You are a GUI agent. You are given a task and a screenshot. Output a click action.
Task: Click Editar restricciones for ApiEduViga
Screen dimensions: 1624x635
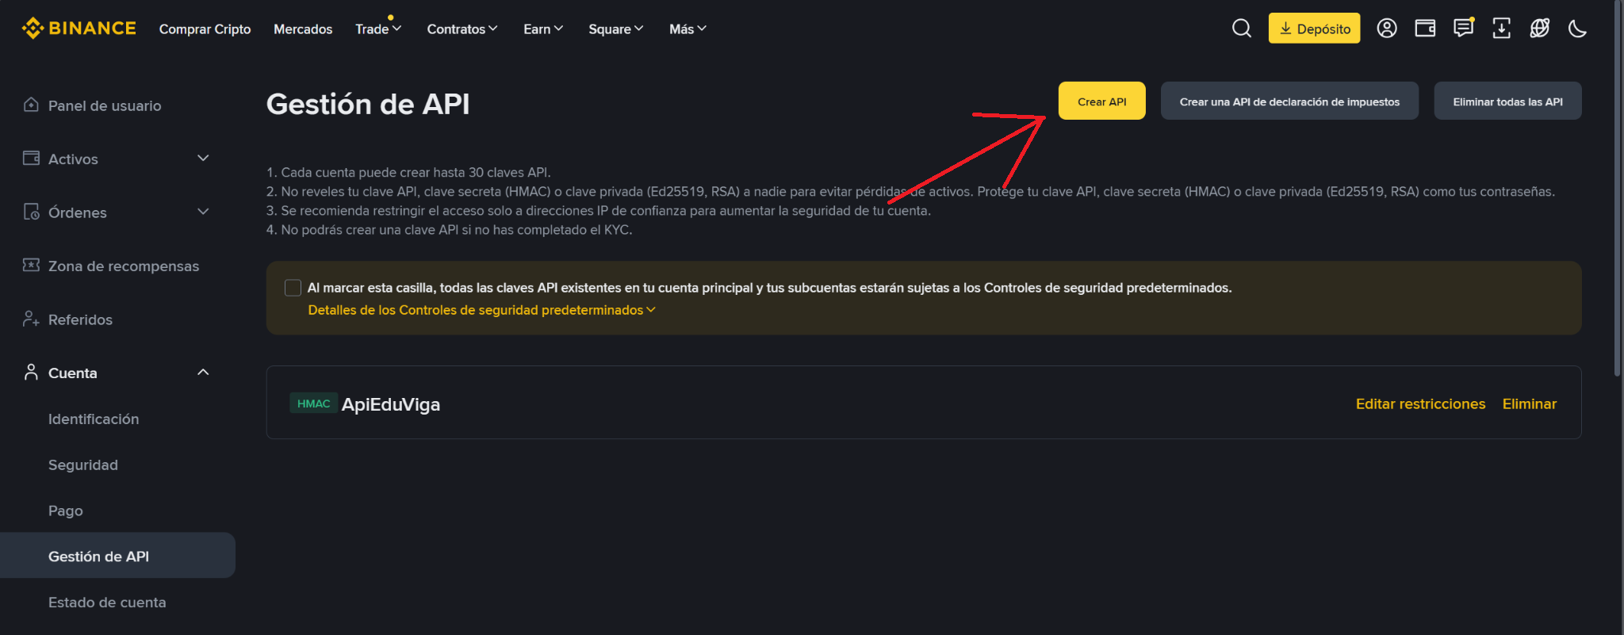tap(1420, 404)
